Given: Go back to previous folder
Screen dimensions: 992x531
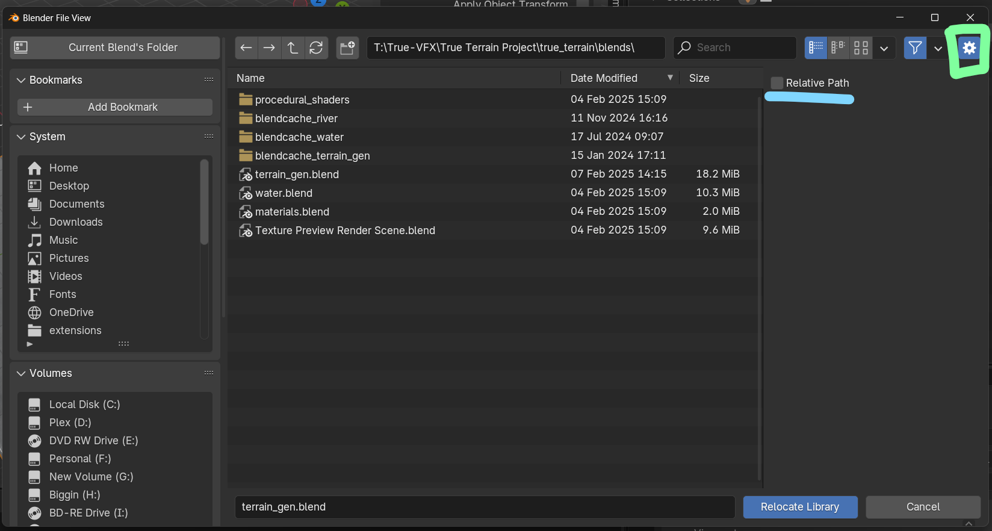Looking at the screenshot, I should (246, 48).
